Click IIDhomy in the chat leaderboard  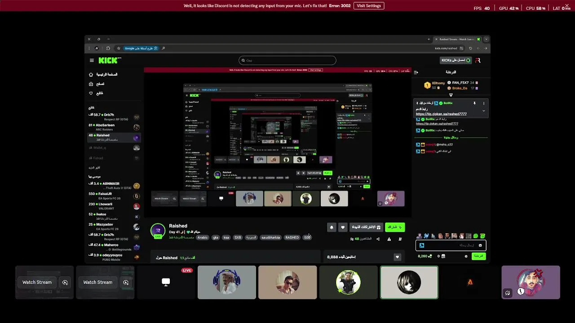coord(438,83)
